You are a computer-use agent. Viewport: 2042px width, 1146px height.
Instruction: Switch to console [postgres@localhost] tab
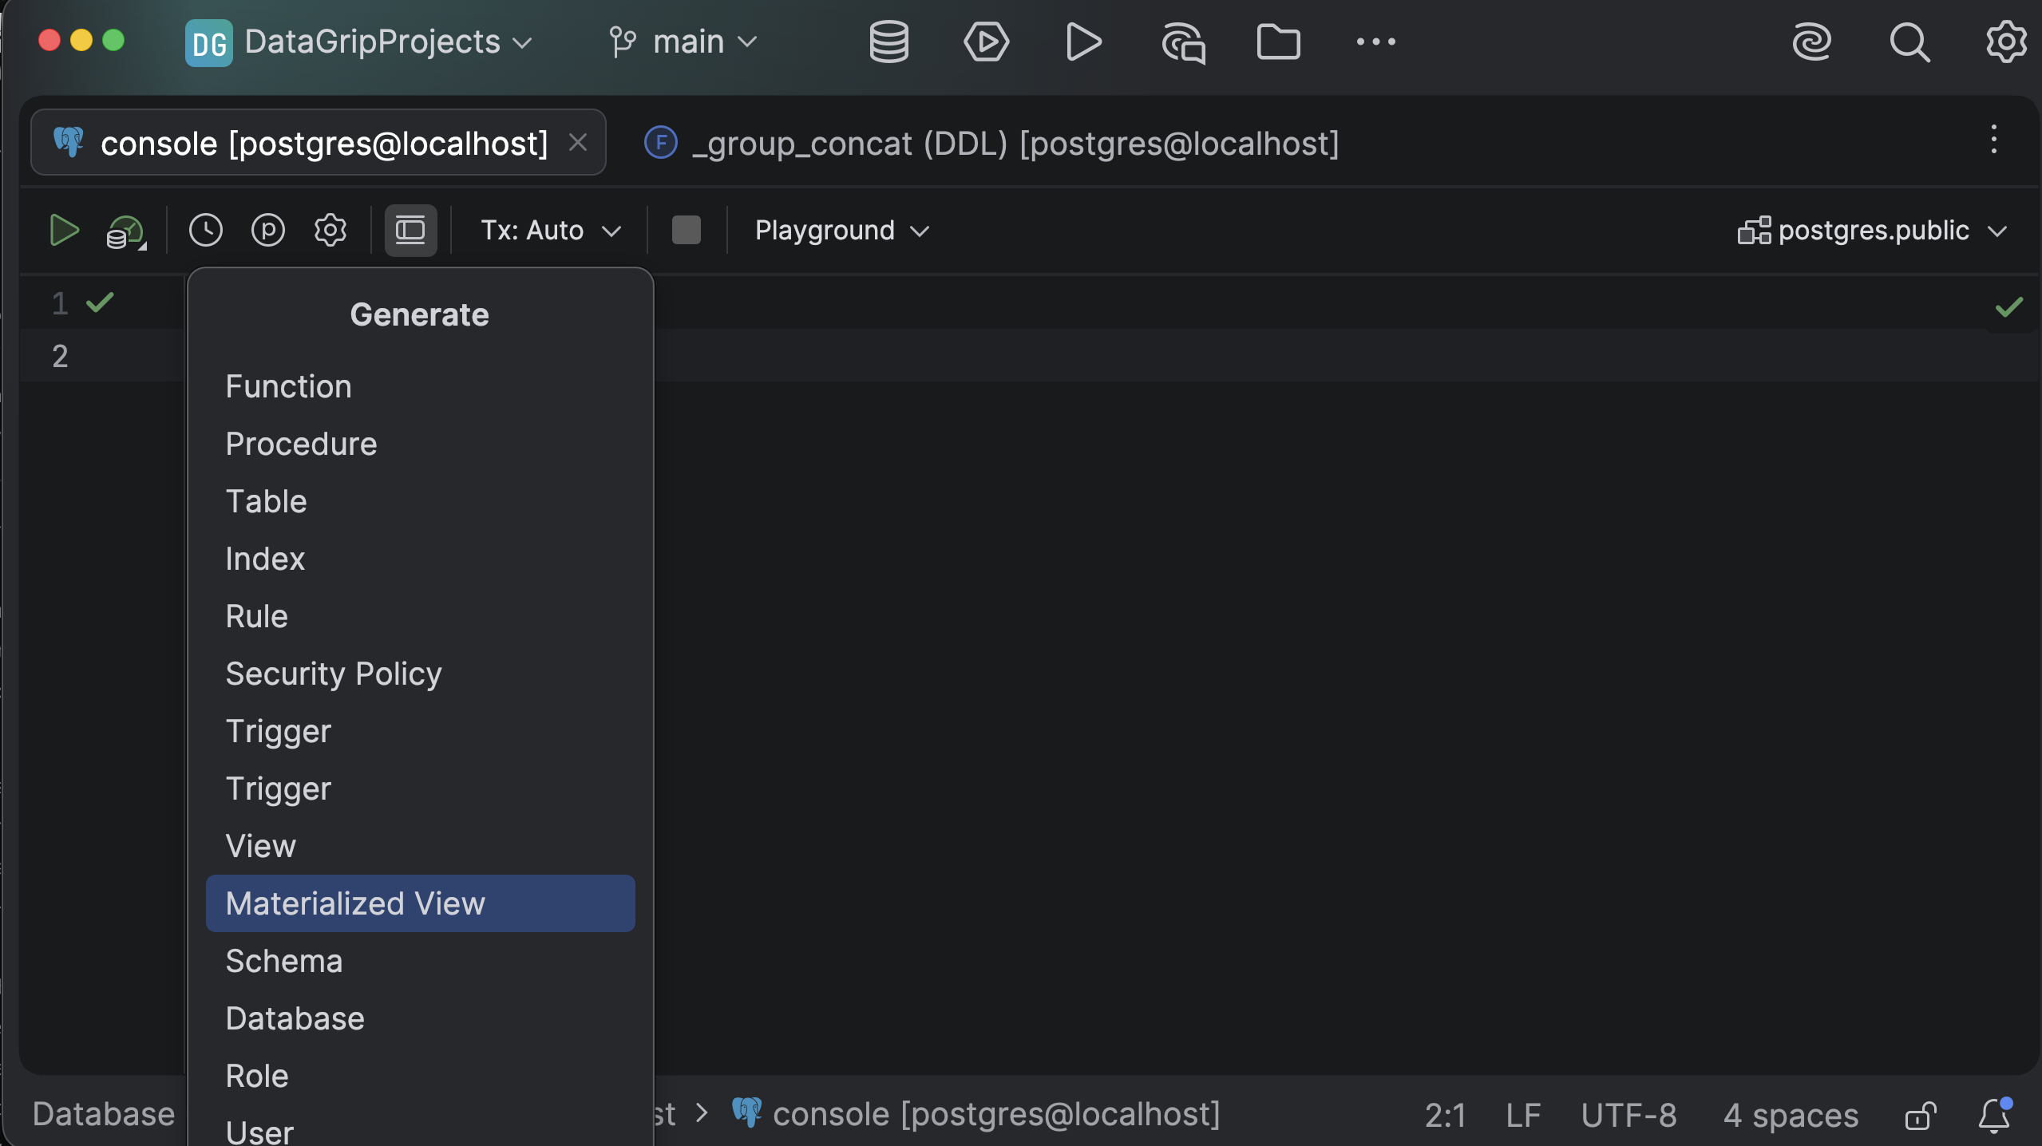[319, 143]
